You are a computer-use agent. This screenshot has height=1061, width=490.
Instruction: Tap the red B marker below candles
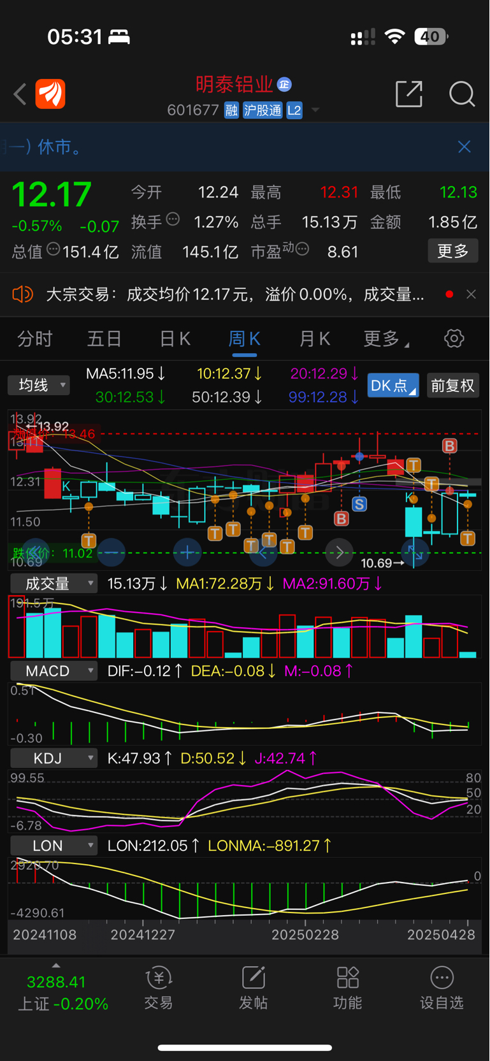click(x=342, y=519)
